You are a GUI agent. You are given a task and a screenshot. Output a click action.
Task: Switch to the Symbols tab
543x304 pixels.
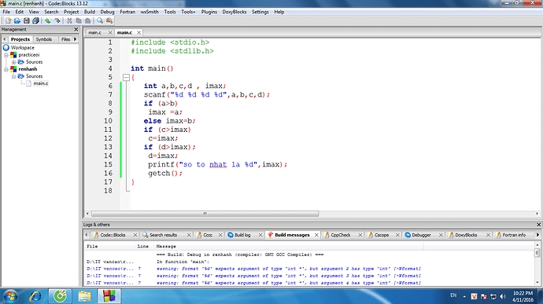pos(44,39)
